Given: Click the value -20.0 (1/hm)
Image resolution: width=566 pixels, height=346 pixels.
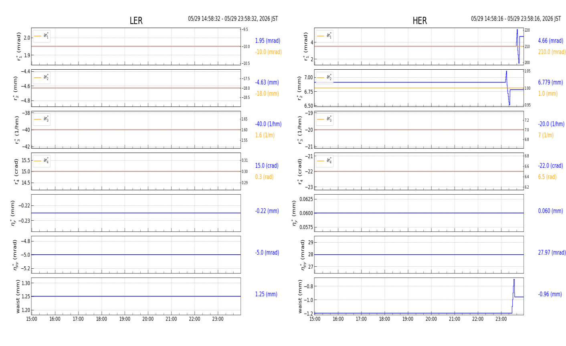Looking at the screenshot, I should [551, 124].
